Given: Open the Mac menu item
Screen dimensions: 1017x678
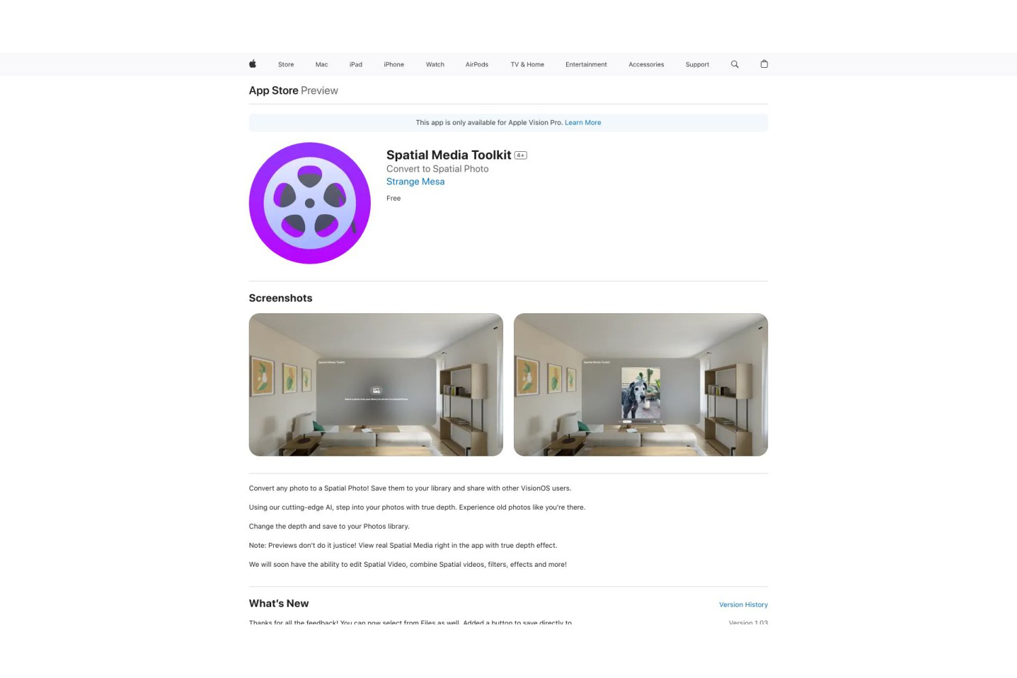Looking at the screenshot, I should click(x=321, y=64).
